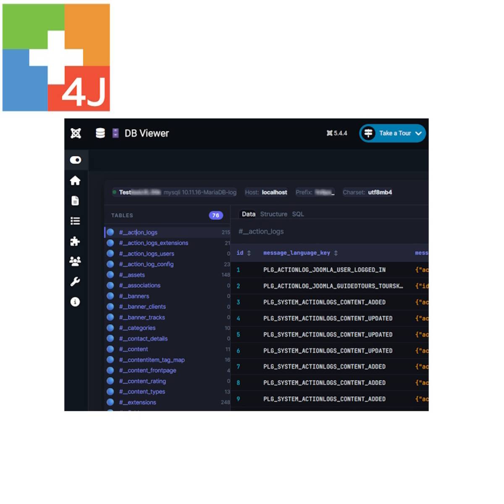Click the blue dot icon beside #__banners
The height and width of the screenshot is (504, 504).
tap(110, 296)
